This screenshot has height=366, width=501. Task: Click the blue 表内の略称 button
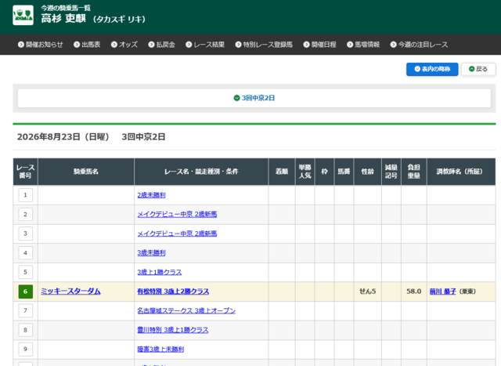click(432, 69)
